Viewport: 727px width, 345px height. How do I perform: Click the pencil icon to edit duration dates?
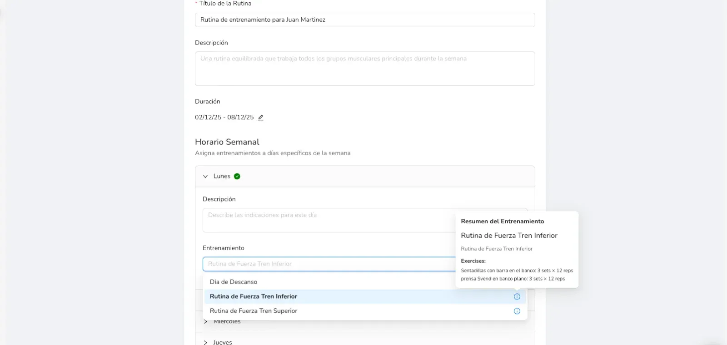click(x=261, y=118)
